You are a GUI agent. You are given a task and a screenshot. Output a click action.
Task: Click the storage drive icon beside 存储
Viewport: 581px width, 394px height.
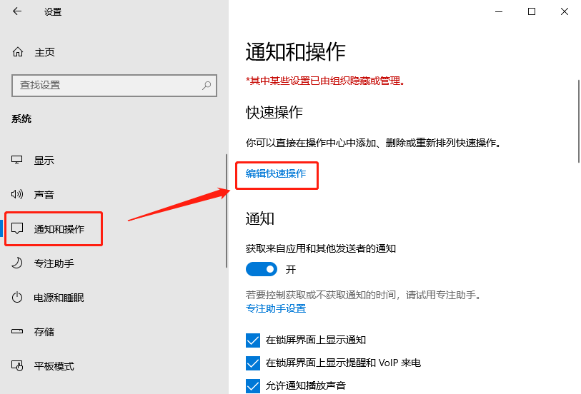click(17, 331)
